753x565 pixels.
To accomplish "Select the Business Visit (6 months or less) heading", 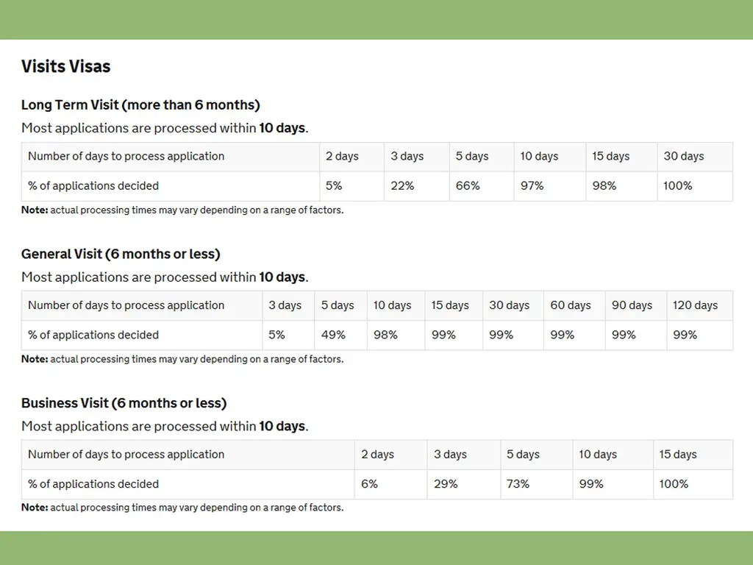I will 124,403.
